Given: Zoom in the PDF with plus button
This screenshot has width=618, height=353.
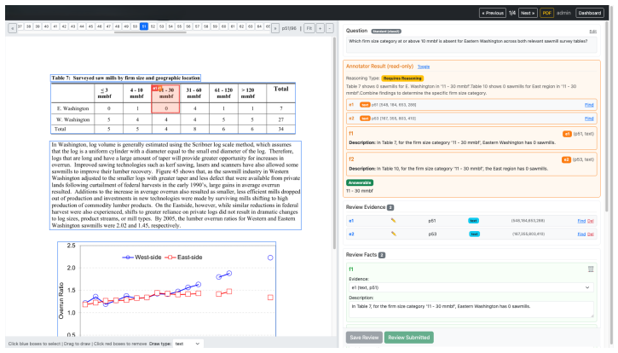Looking at the screenshot, I should pos(320,28).
